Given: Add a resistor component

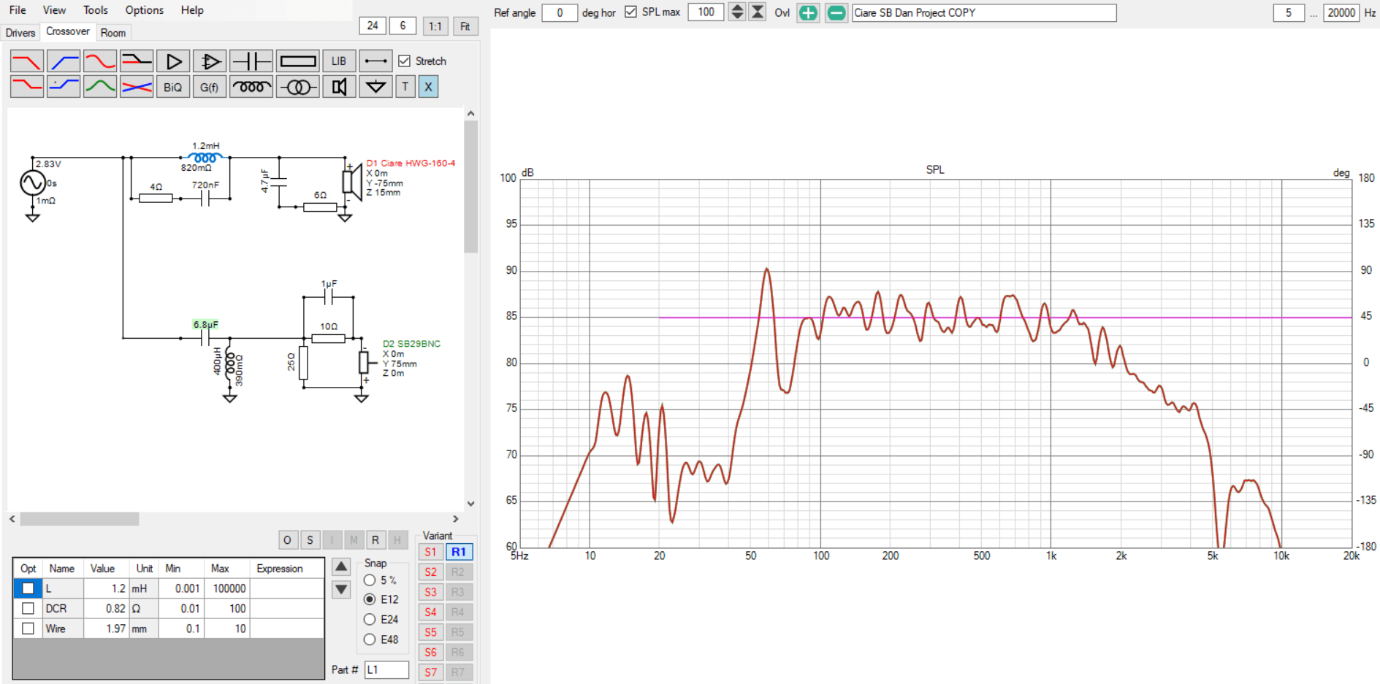Looking at the screenshot, I should [x=298, y=61].
